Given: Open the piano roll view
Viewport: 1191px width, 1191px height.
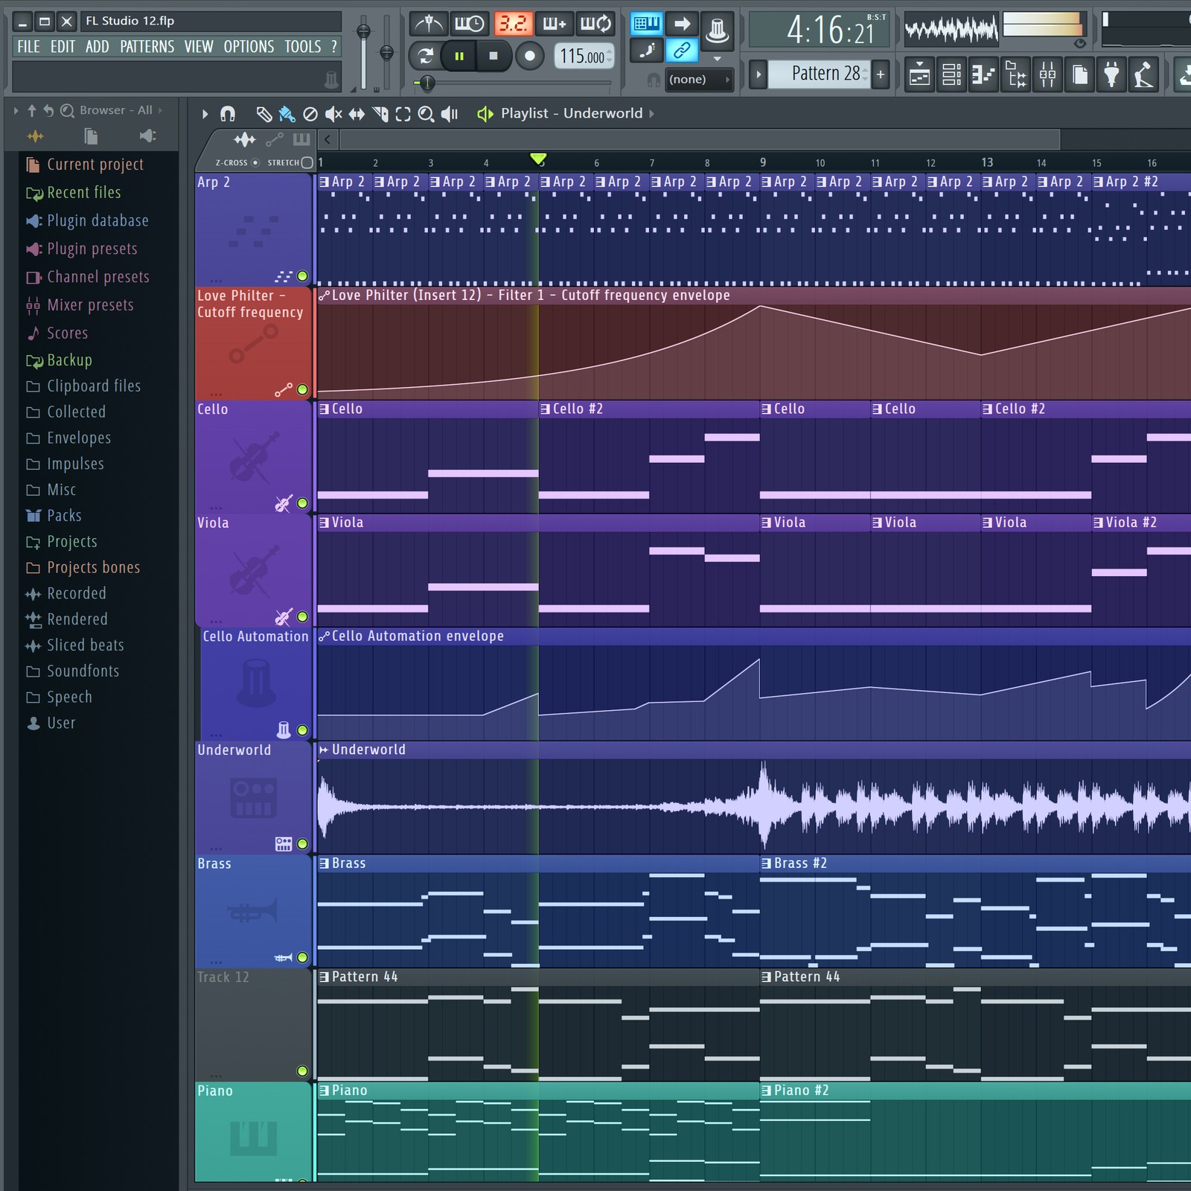Looking at the screenshot, I should click(x=983, y=75).
